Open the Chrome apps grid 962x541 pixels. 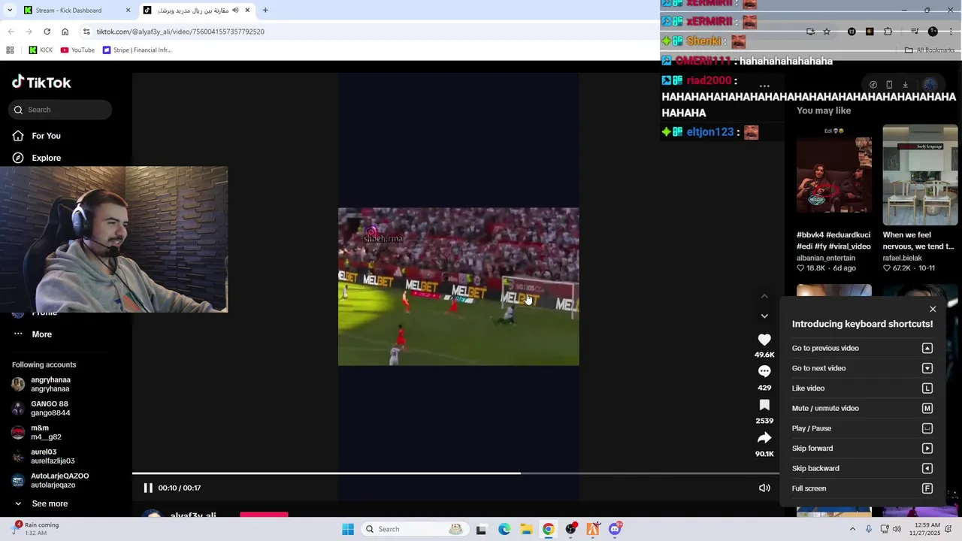click(10, 50)
